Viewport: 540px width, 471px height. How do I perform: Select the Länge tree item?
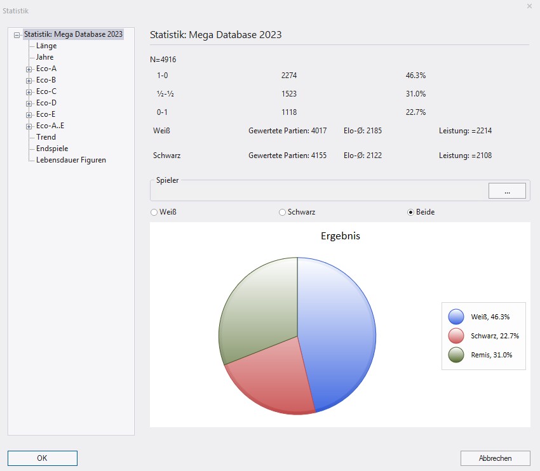click(x=46, y=46)
